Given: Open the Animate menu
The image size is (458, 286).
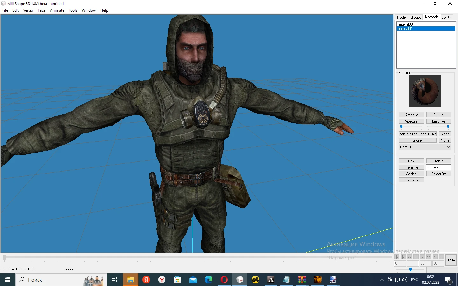Looking at the screenshot, I should [57, 10].
